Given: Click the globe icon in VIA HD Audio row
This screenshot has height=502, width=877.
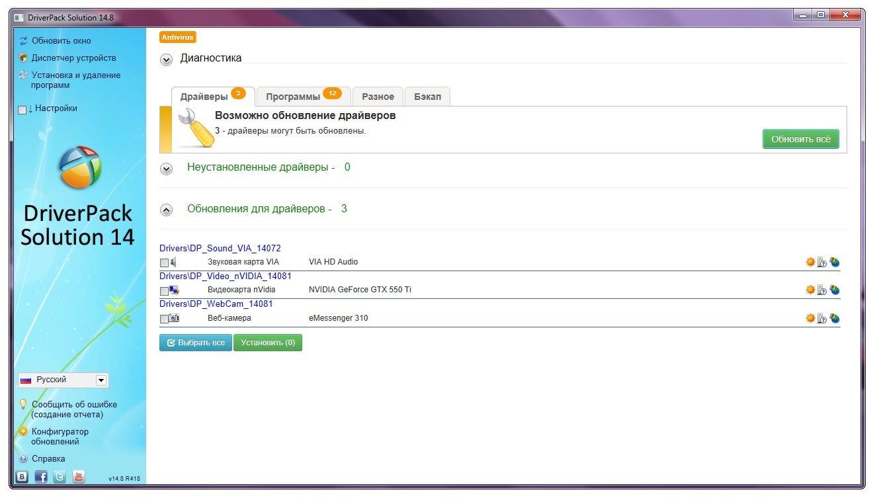Looking at the screenshot, I should tap(835, 262).
